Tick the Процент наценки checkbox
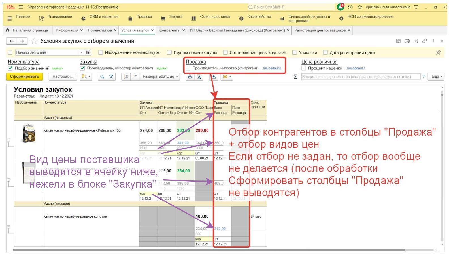 [x=304, y=68]
